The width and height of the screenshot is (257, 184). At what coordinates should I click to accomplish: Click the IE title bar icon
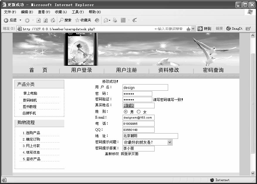(x=4, y=5)
